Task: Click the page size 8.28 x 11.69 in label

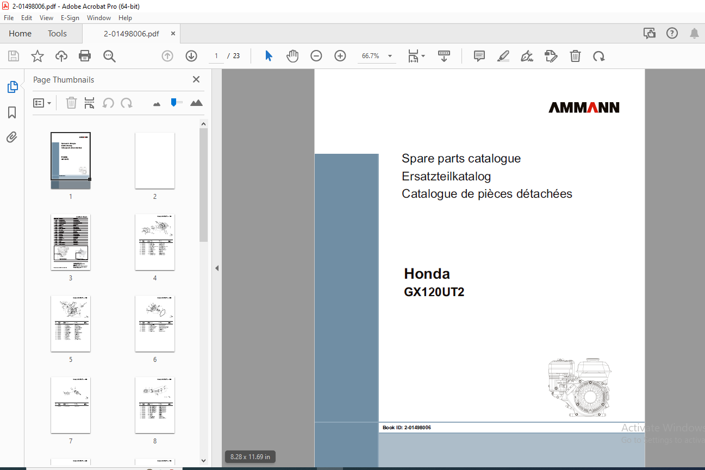Action: (x=250, y=457)
